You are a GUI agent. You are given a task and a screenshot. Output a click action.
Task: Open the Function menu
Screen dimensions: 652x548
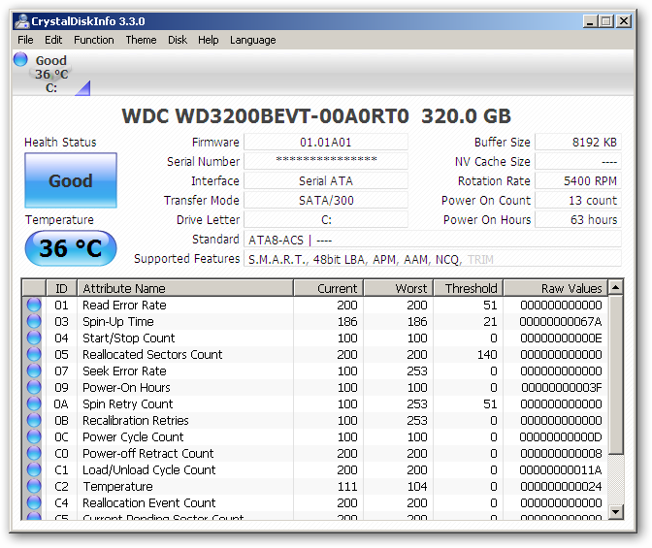tap(94, 40)
